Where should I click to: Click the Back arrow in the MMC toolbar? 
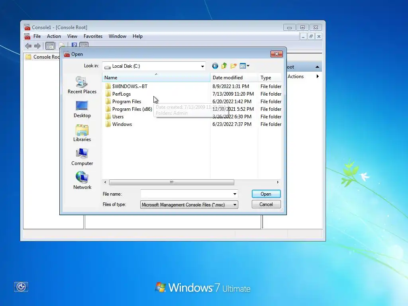[x=28, y=46]
